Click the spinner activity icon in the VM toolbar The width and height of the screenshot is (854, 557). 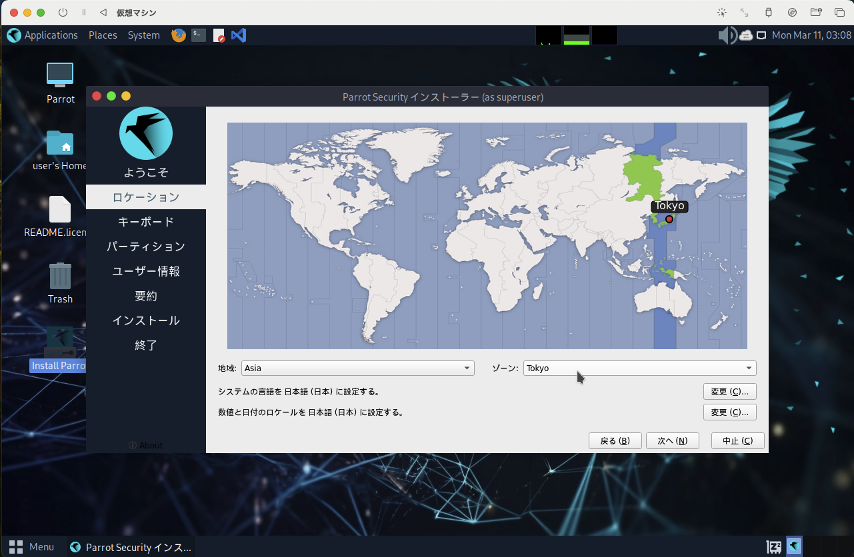click(722, 13)
